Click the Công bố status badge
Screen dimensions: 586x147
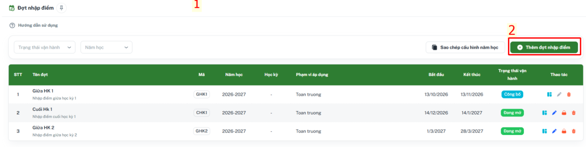click(x=512, y=94)
